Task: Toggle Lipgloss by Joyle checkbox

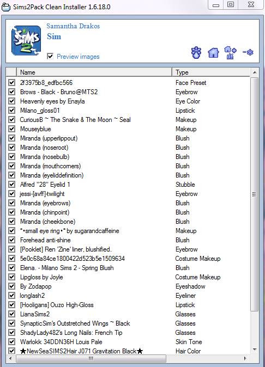Action: (x=11, y=277)
